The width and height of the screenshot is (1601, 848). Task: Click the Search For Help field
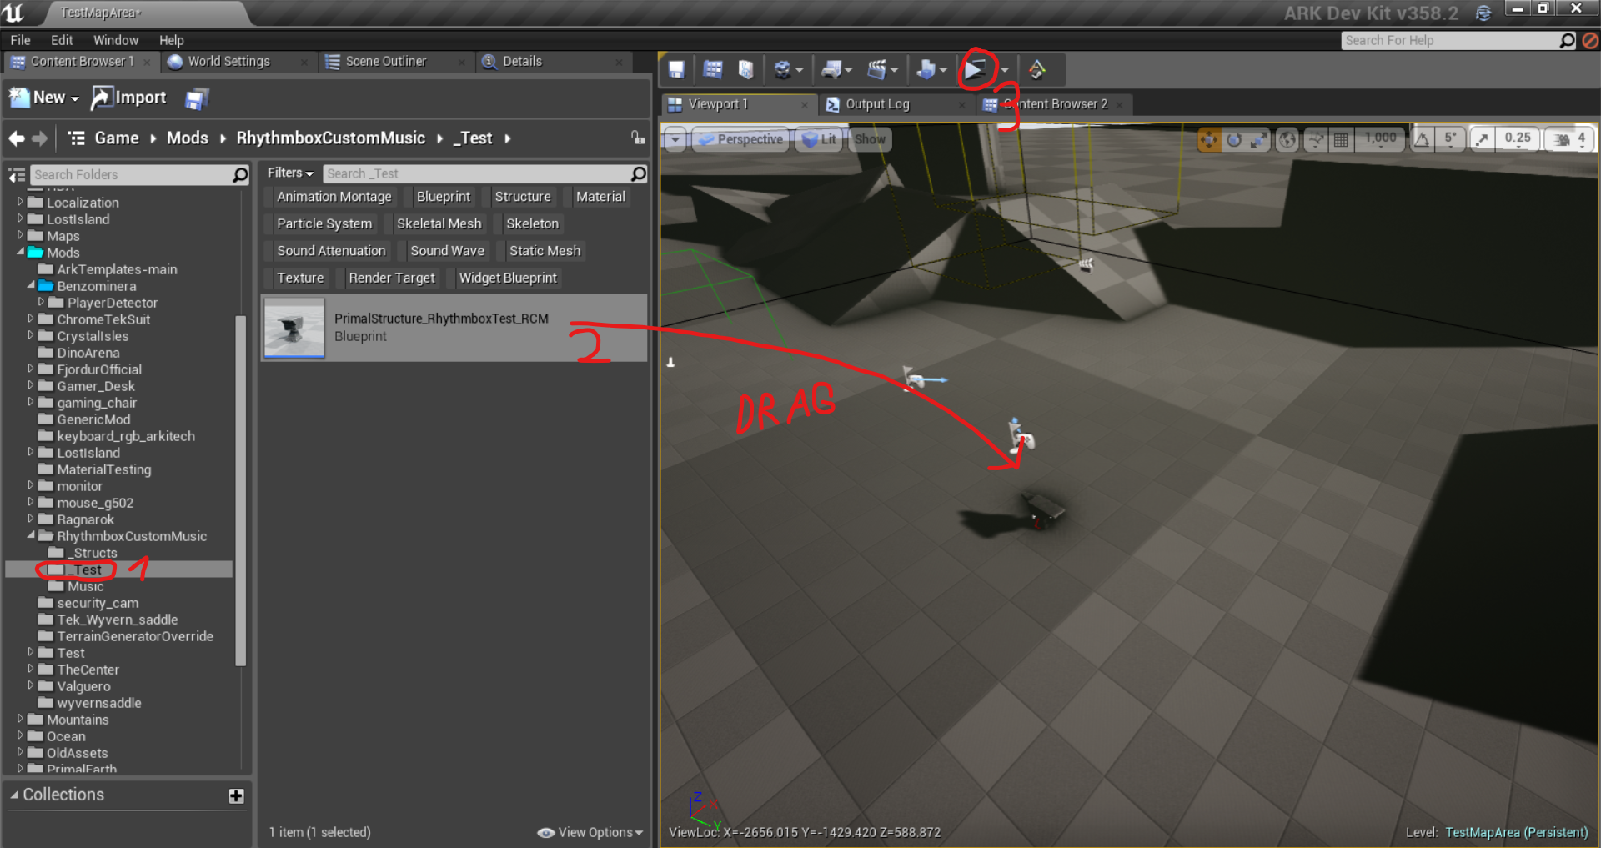[x=1451, y=40]
